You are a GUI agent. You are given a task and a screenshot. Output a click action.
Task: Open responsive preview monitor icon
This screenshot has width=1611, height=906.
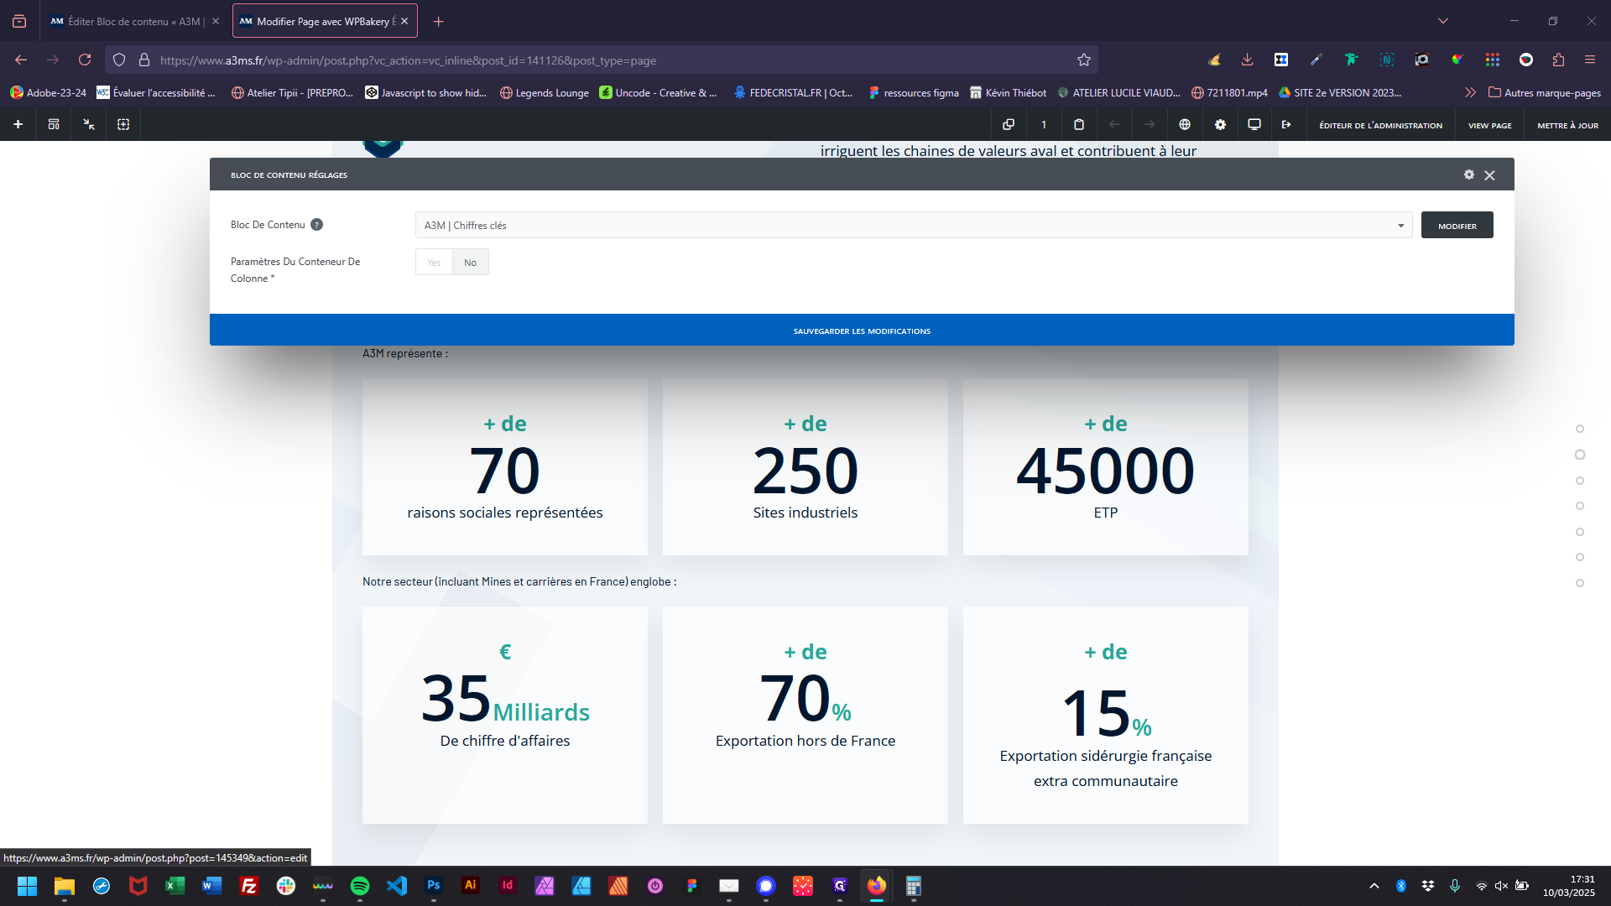tap(1254, 124)
